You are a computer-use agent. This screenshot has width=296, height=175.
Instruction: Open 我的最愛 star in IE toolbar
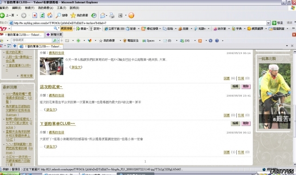[79, 15]
